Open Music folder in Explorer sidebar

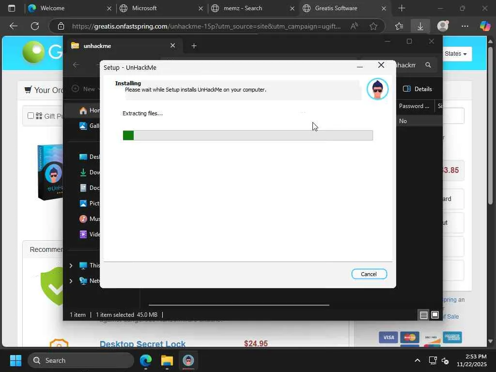[x=89, y=219]
